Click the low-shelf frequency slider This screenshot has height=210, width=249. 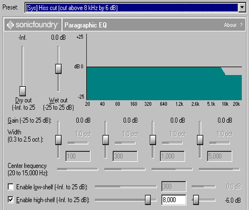pyautogui.click(x=126, y=186)
